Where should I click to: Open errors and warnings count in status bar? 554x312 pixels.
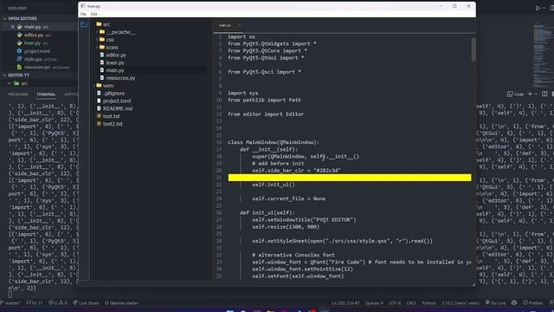(x=58, y=303)
